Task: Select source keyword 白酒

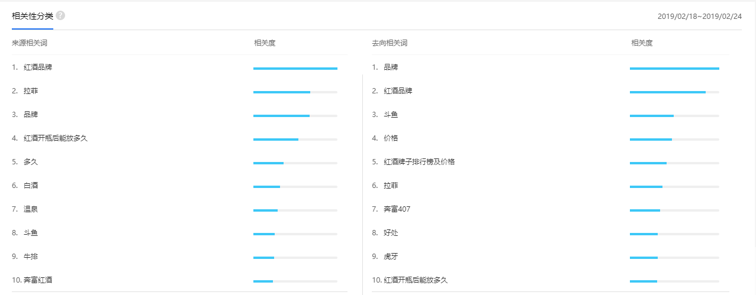Action: tap(31, 186)
